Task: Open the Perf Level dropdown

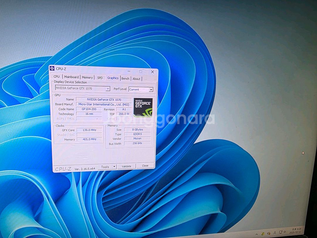Action: pos(151,90)
